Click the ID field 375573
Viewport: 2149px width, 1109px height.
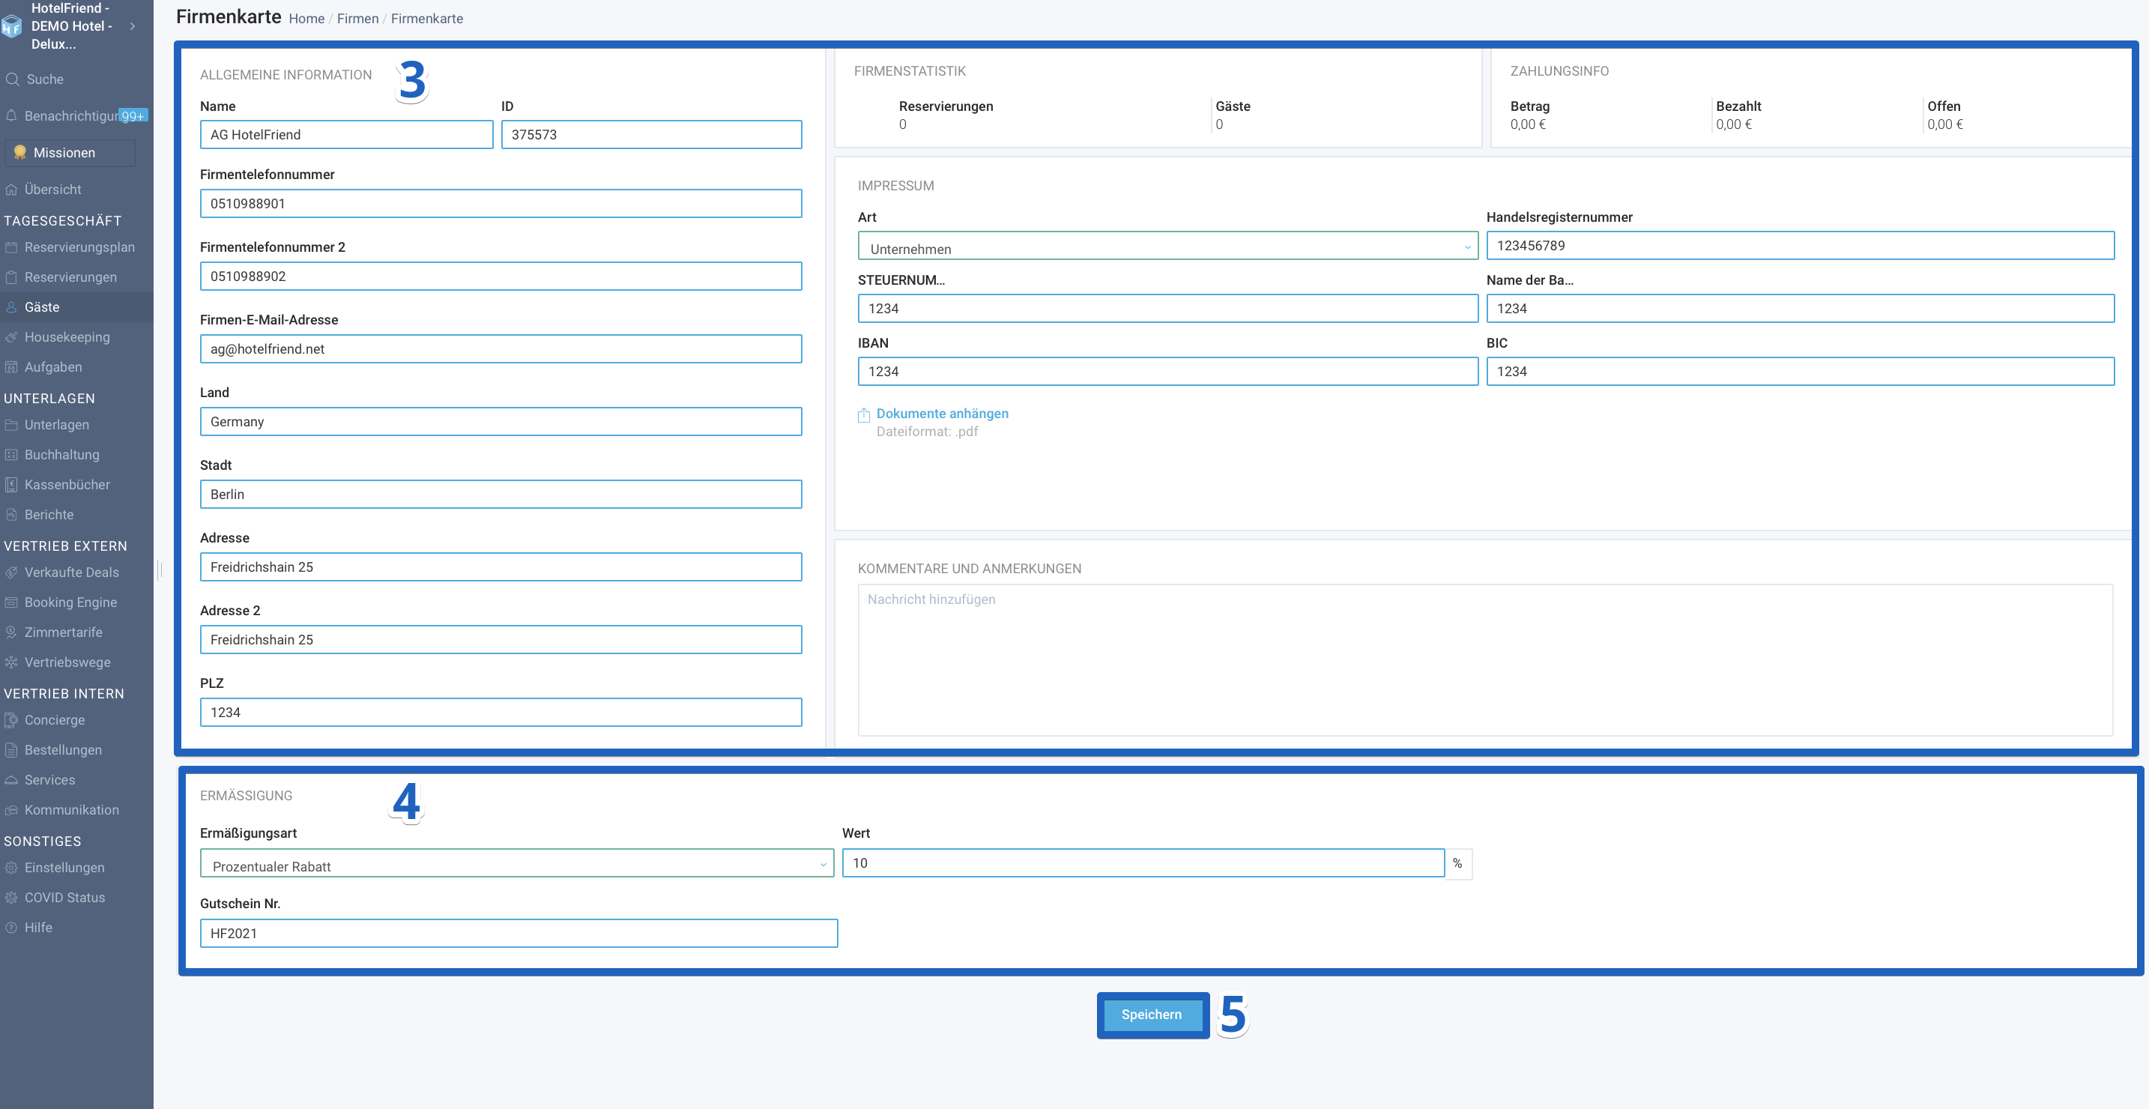(x=652, y=135)
